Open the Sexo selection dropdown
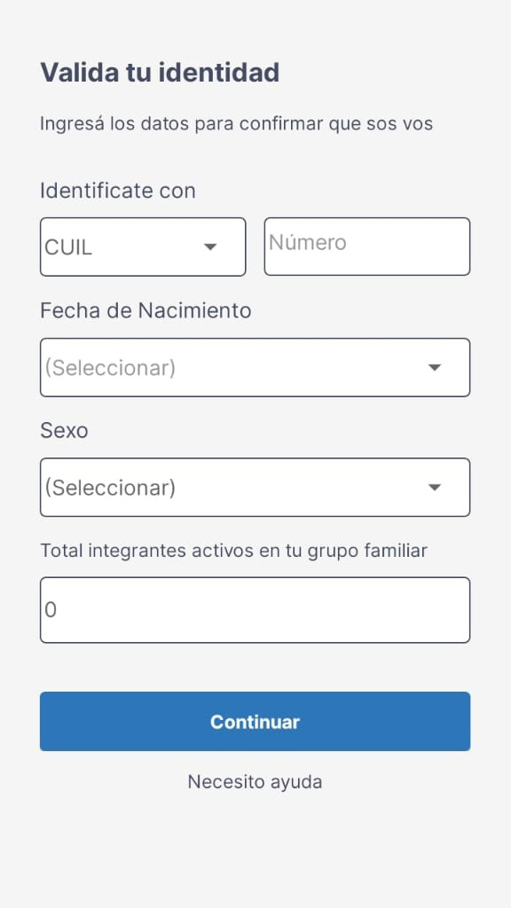Image resolution: width=511 pixels, height=908 pixels. pyautogui.click(x=255, y=487)
